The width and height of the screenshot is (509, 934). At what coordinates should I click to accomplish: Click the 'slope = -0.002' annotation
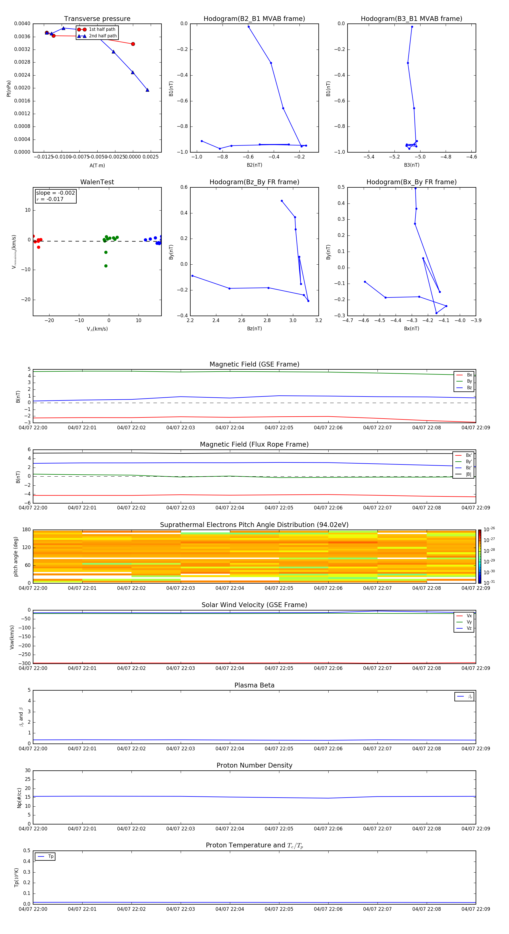click(x=55, y=193)
